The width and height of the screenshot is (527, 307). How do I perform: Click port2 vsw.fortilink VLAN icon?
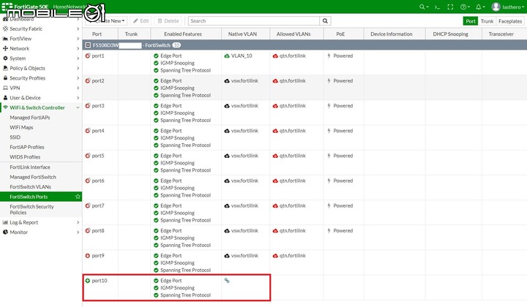[227, 81]
